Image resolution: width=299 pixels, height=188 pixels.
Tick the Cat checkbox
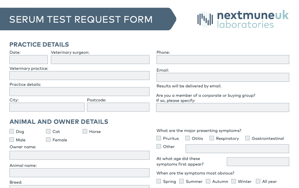click(x=48, y=131)
